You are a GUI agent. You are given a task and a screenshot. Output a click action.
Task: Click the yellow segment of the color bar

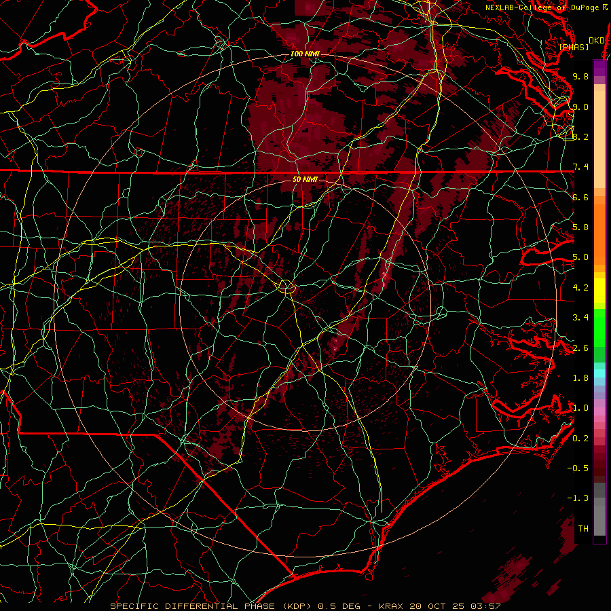click(x=599, y=291)
